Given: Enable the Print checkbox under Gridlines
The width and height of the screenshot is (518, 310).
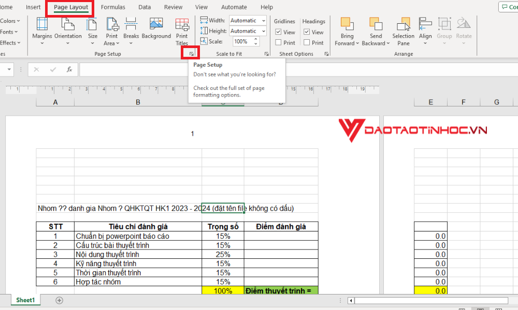Looking at the screenshot, I should [278, 42].
